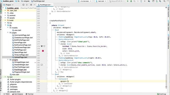
Task: Collapse the pages folder
Action: (x=8, y=32)
